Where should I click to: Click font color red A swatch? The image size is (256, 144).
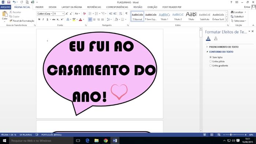pyautogui.click(x=80, y=19)
